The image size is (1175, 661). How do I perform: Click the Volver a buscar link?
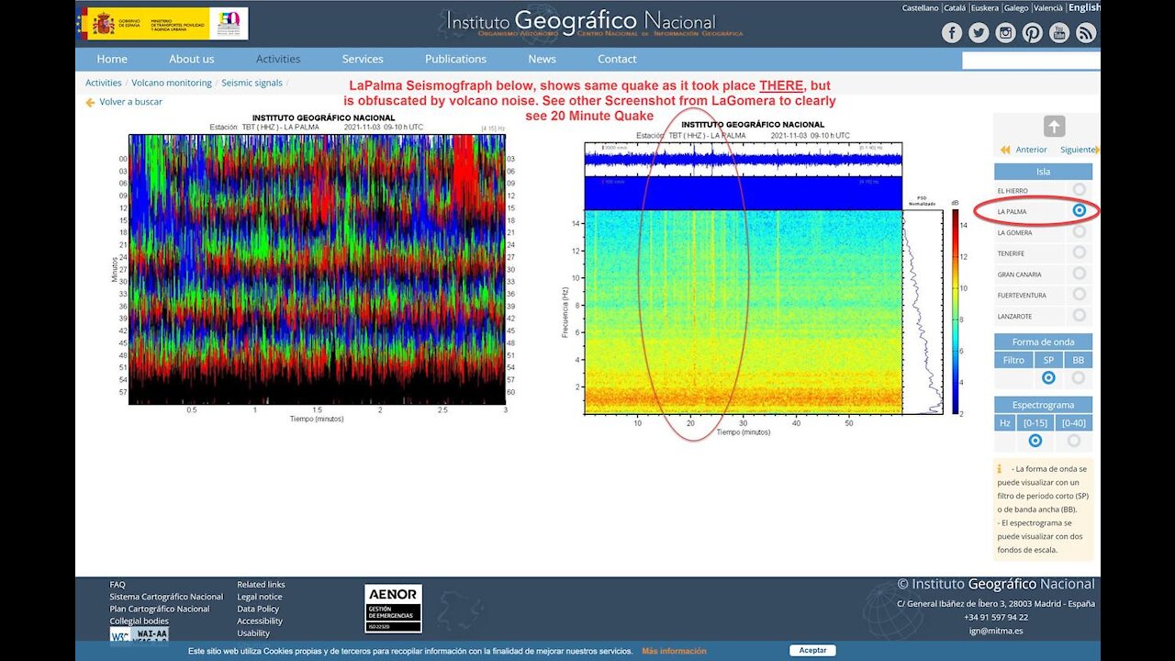click(130, 102)
